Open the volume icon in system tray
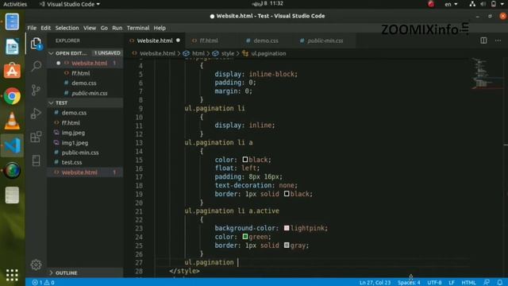 tap(483, 4)
